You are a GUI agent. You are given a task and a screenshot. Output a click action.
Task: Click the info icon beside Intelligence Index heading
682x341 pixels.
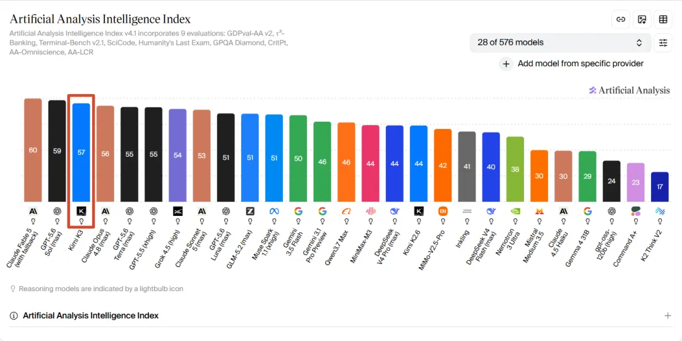14,316
